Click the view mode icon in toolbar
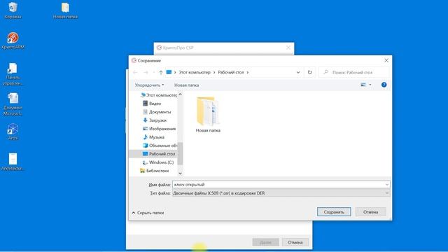Image resolution: width=448 pixels, height=252 pixels. (363, 85)
